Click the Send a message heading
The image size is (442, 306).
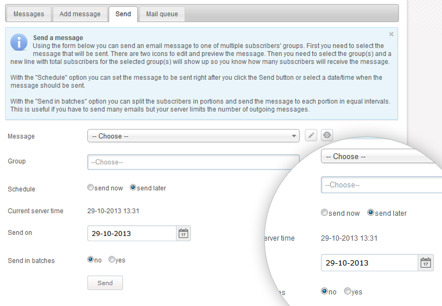(x=58, y=38)
